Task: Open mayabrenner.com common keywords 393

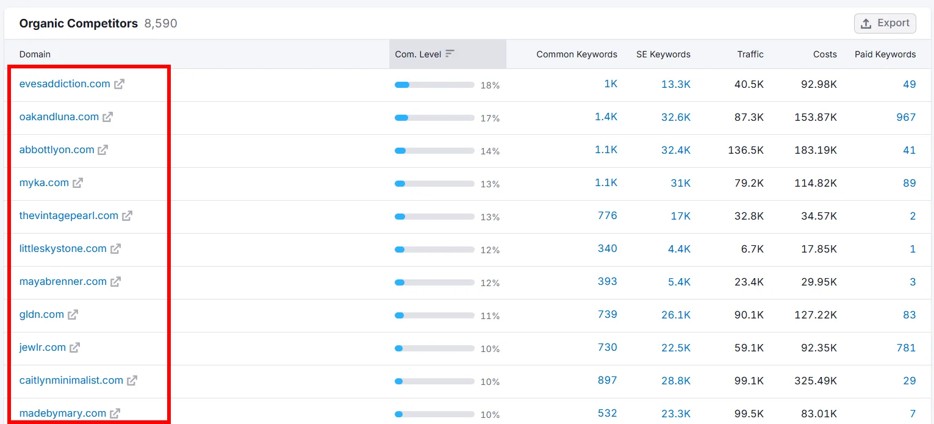Action: point(608,281)
